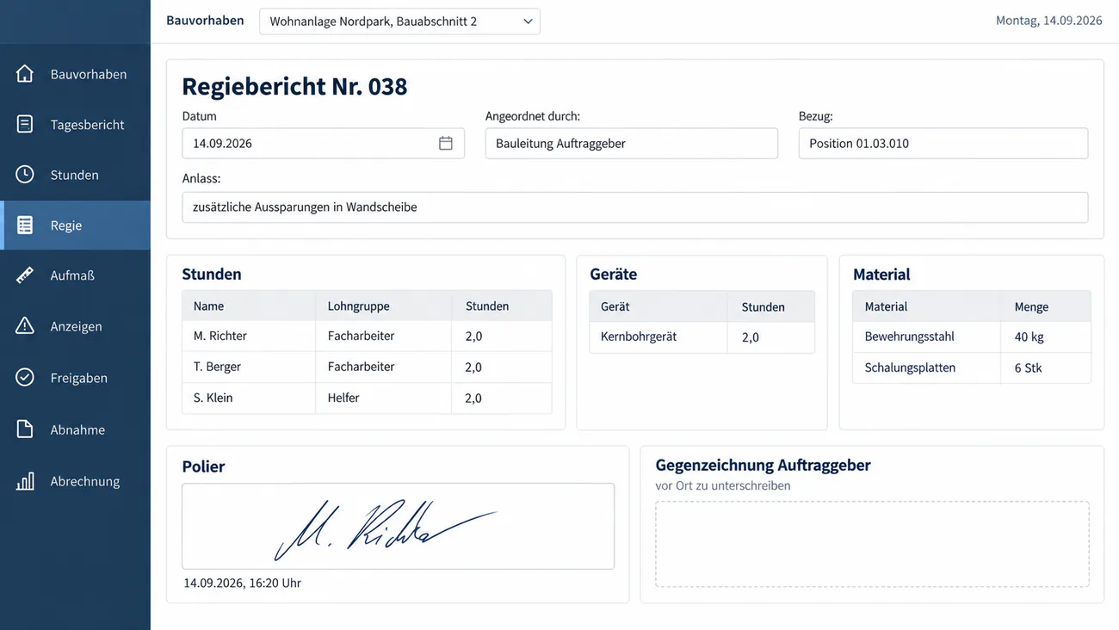Open the calendar picker in Datum field
Image resolution: width=1119 pixels, height=630 pixels.
[446, 144]
